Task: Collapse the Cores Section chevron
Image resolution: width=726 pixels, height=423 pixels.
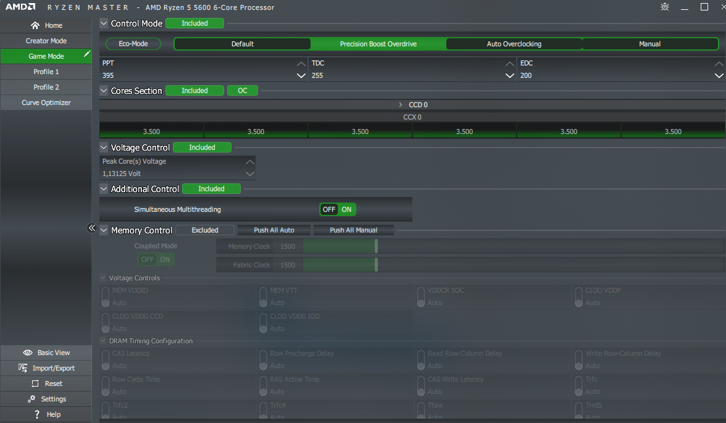Action: (104, 90)
